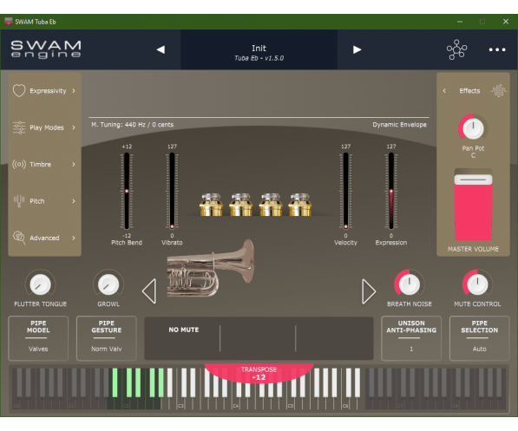This screenshot has width=518, height=431.
Task: Click the Init preset name
Action: (259, 49)
